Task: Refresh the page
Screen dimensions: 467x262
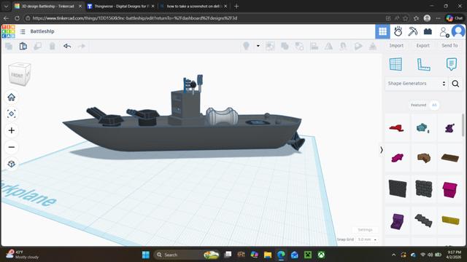Action: [17, 18]
